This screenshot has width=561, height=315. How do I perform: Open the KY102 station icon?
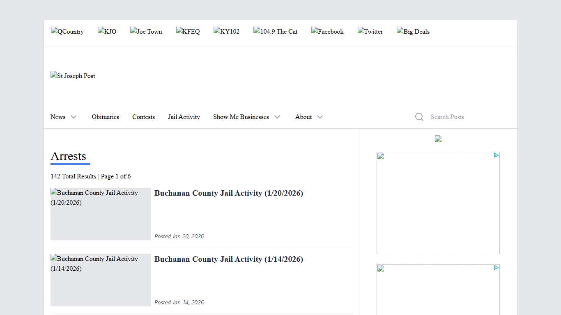[x=227, y=32]
